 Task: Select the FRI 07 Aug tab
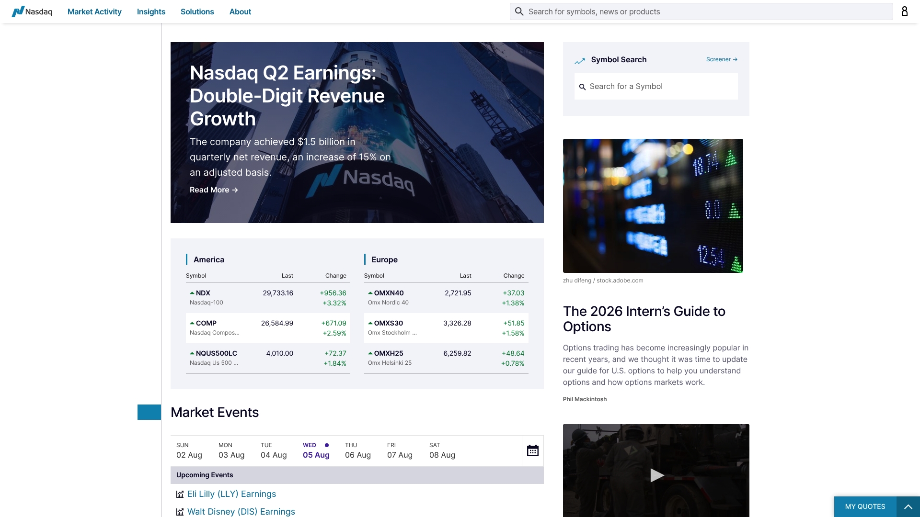tap(400, 450)
